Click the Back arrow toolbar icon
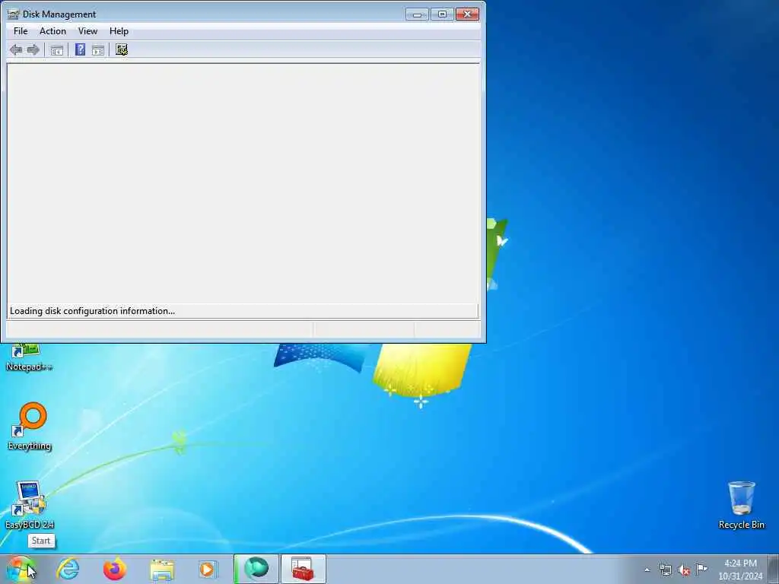 pyautogui.click(x=16, y=49)
